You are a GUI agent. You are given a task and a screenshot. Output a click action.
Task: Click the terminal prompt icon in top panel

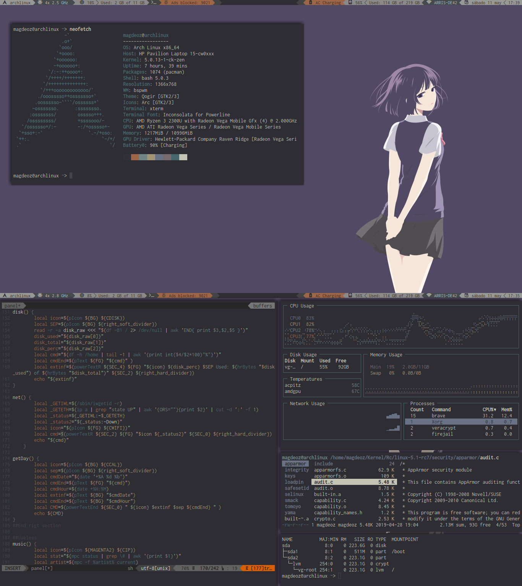(154, 3)
